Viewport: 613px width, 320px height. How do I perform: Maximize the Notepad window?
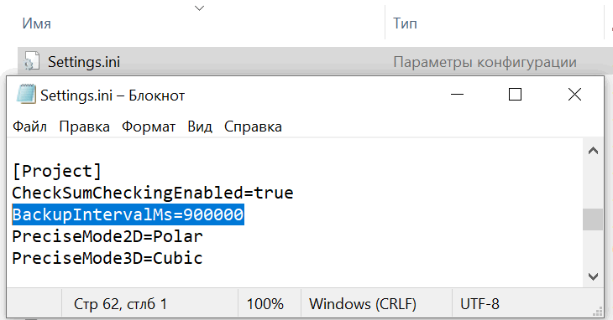[515, 95]
